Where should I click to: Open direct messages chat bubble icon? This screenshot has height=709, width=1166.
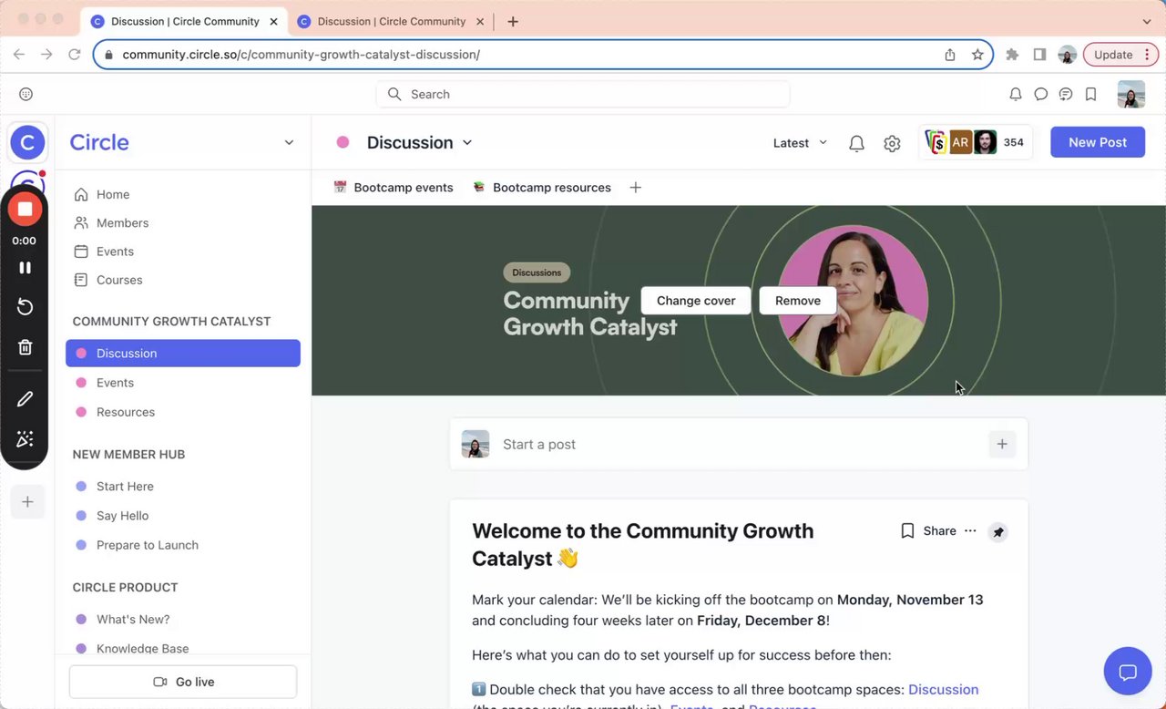point(1040,94)
